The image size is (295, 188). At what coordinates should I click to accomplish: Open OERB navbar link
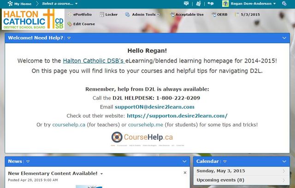pos(222,14)
